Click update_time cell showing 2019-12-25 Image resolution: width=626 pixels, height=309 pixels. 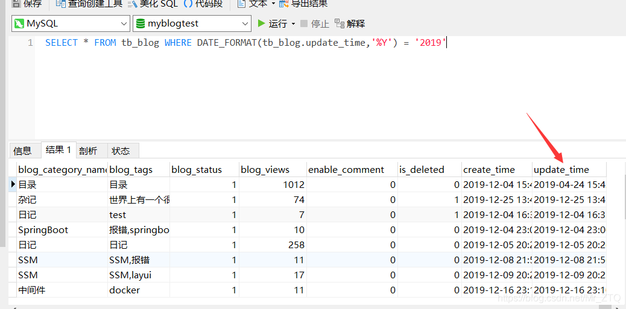(x=569, y=200)
